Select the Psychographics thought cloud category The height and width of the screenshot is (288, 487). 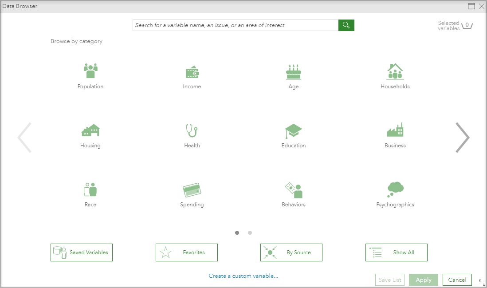click(x=395, y=193)
